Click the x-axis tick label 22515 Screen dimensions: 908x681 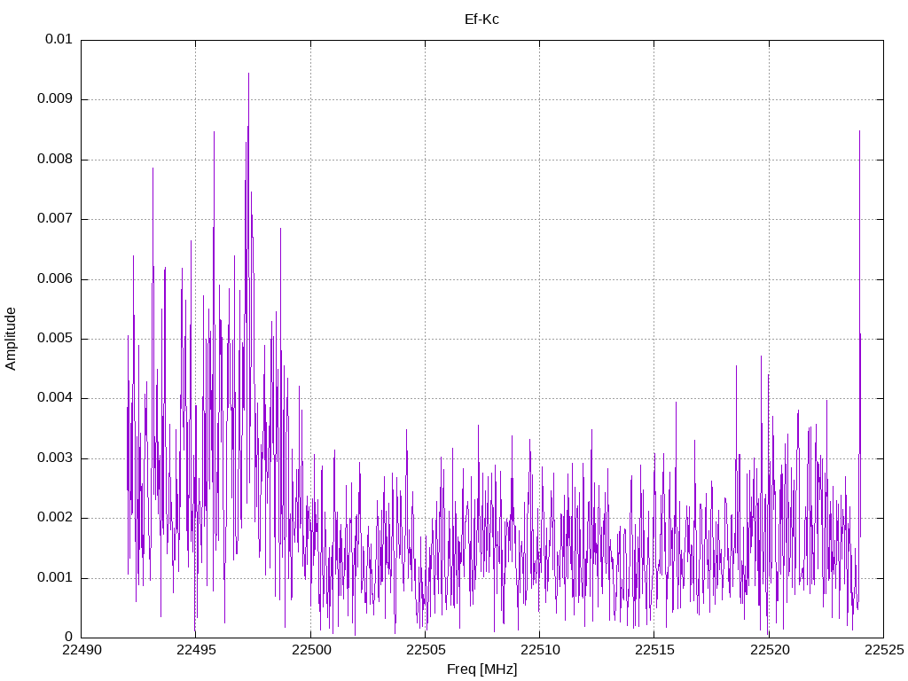tap(654, 650)
